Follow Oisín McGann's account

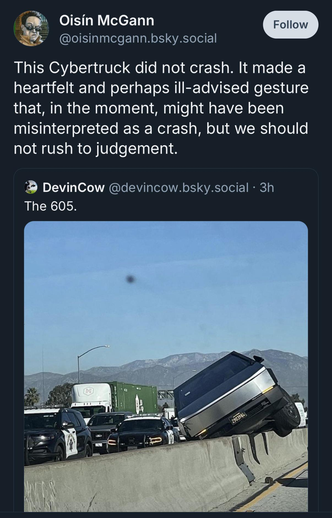click(291, 25)
